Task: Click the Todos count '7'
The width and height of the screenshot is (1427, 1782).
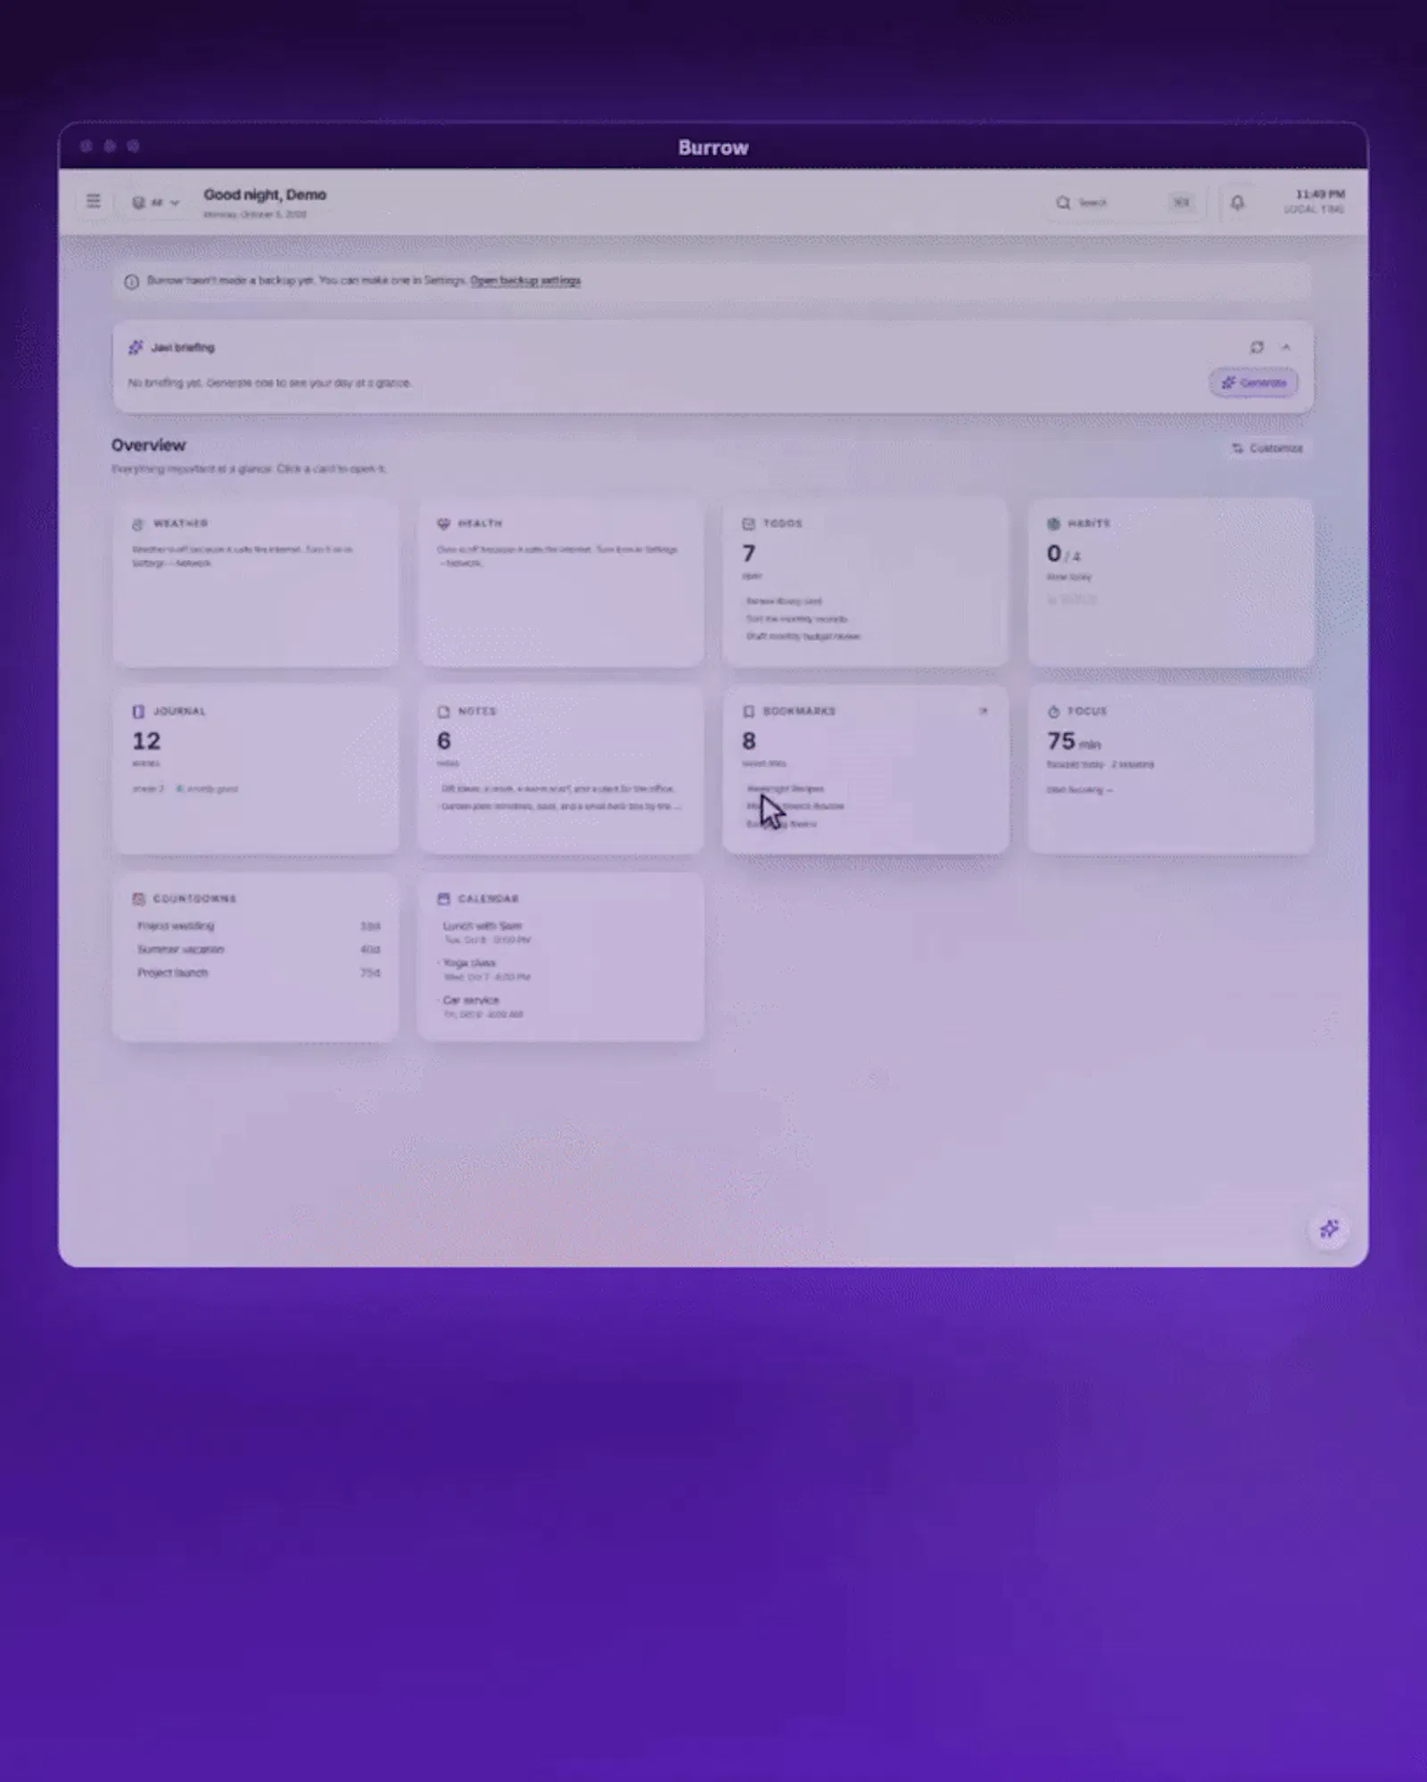Action: (749, 553)
